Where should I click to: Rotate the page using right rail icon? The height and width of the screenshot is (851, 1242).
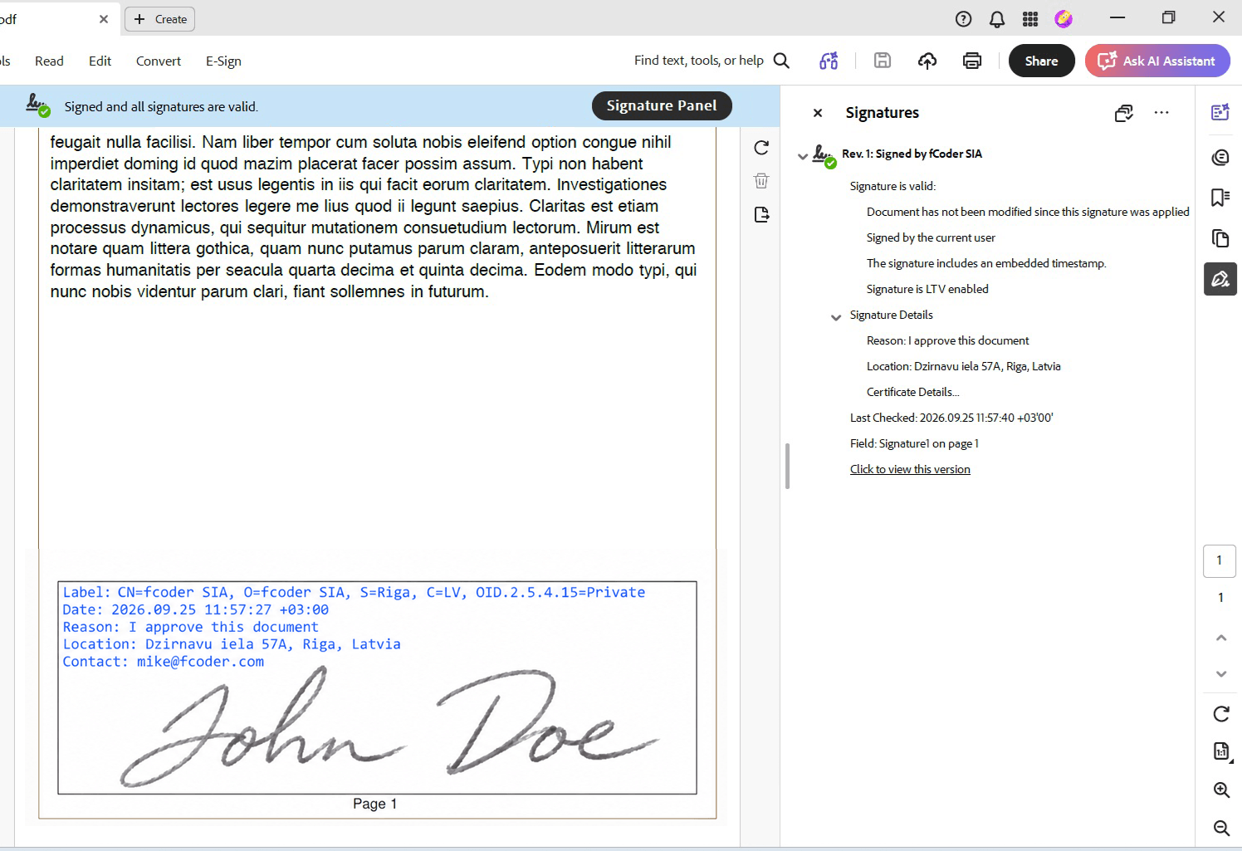(x=1221, y=714)
